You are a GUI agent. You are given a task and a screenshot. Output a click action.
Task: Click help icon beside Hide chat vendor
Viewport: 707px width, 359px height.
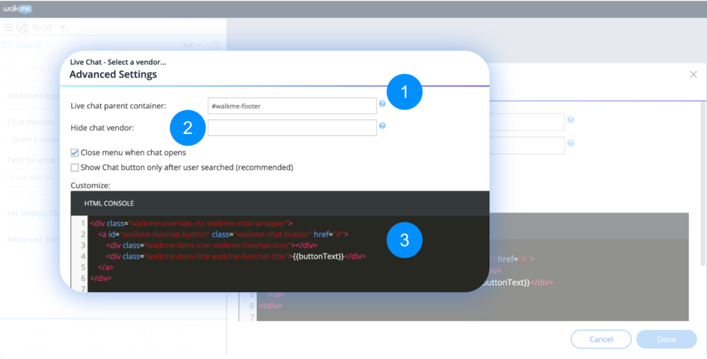[x=382, y=126]
